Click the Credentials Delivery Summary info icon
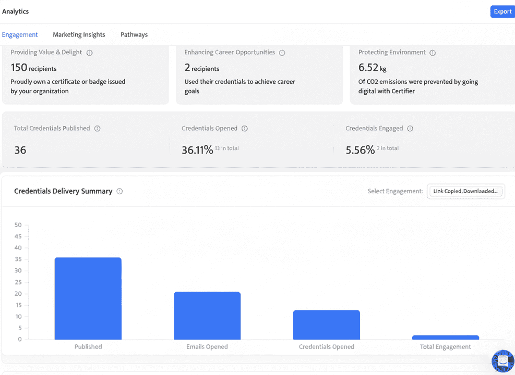515x375 pixels. (x=119, y=191)
